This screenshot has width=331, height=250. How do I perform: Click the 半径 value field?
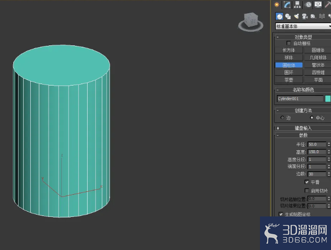317,144
